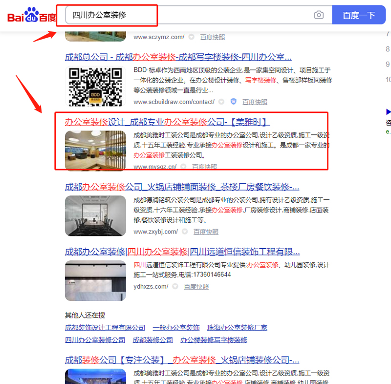Select related search 珠海办公室装修厂家
The width and height of the screenshot is (391, 384).
(237, 327)
